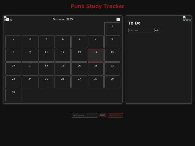Open day 9 cell
The width and height of the screenshot is (195, 146).
click(13, 55)
